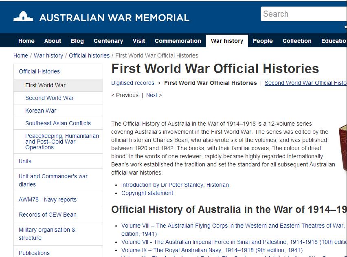This screenshot has width=347, height=257.
Task: Follow the Official histories breadcrumb link
Action: (89, 55)
